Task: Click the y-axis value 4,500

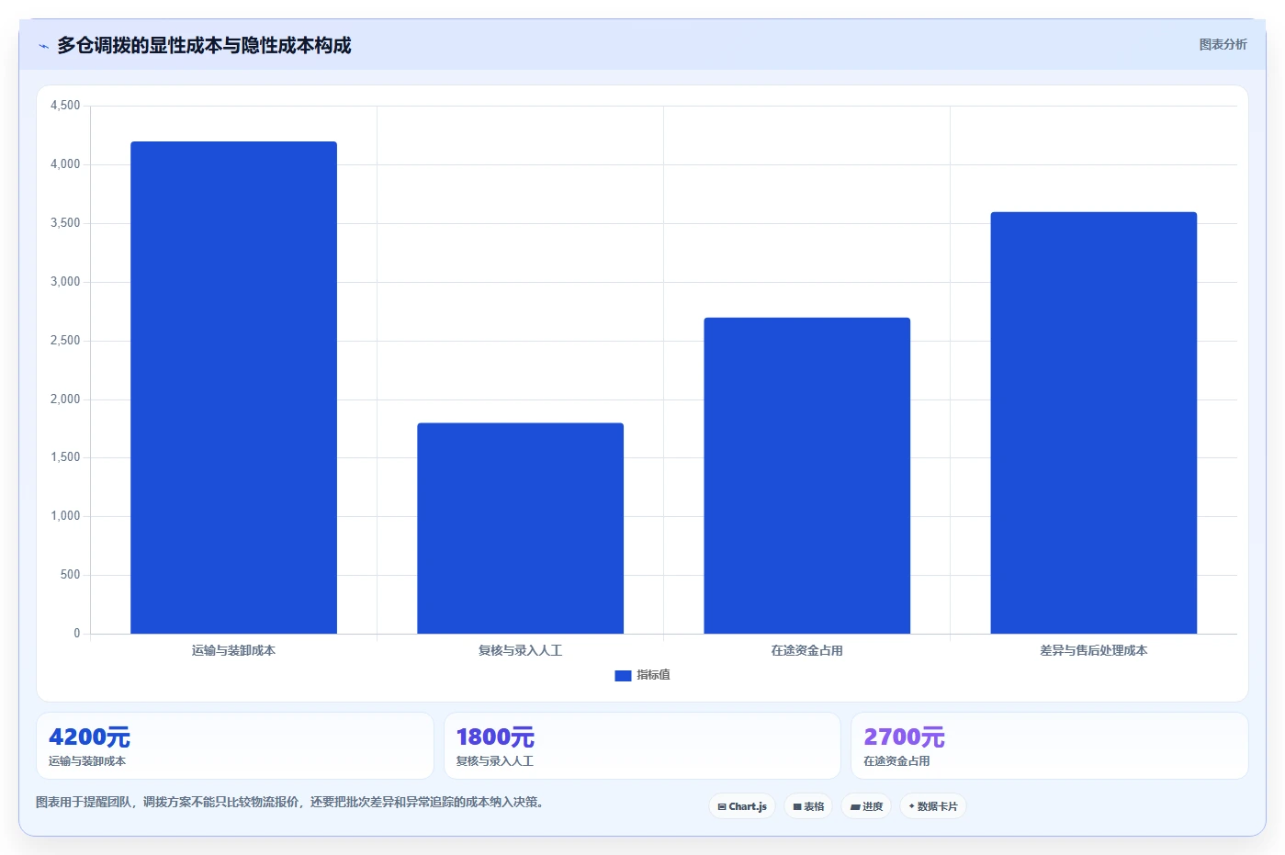Action: pos(65,106)
